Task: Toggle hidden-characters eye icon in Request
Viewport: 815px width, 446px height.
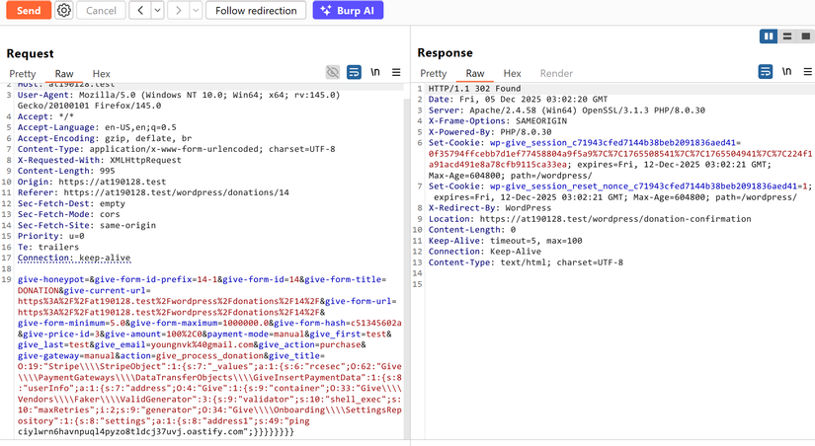Action: 333,72
